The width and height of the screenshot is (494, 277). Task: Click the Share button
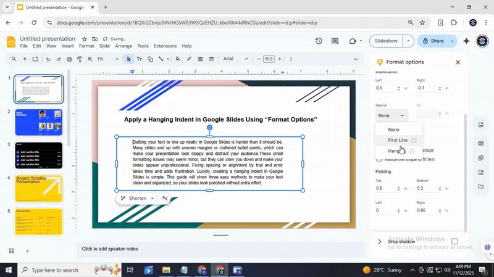pyautogui.click(x=432, y=41)
